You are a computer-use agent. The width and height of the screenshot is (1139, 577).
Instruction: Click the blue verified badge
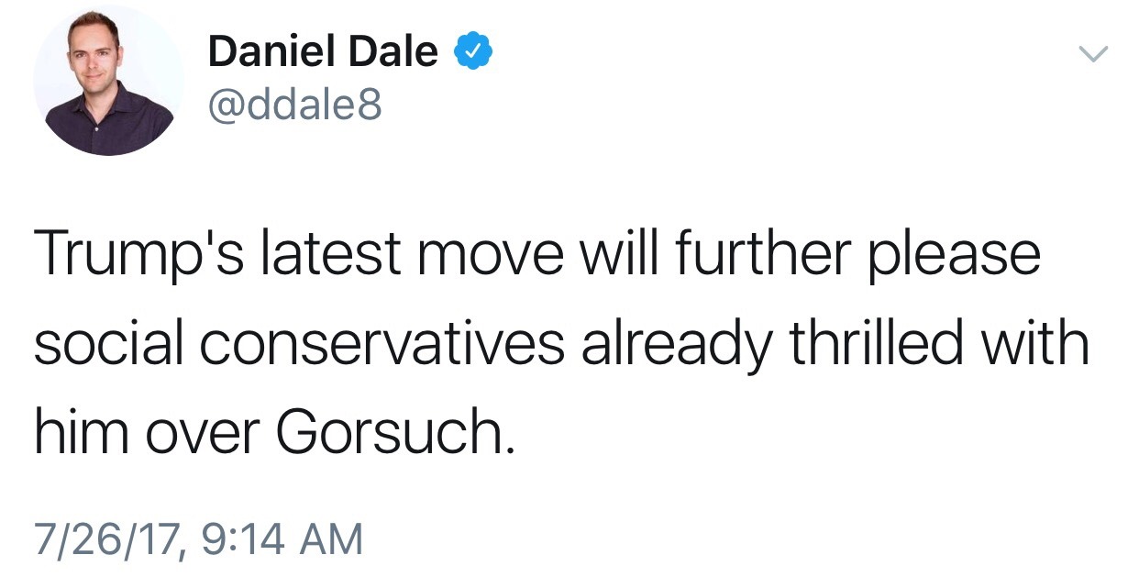coord(475,53)
